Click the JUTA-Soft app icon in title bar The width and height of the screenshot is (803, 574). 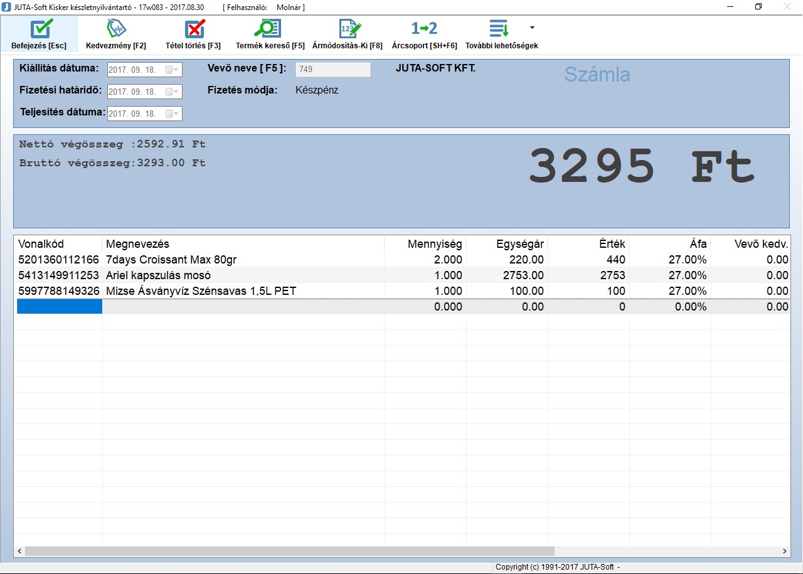pyautogui.click(x=6, y=7)
